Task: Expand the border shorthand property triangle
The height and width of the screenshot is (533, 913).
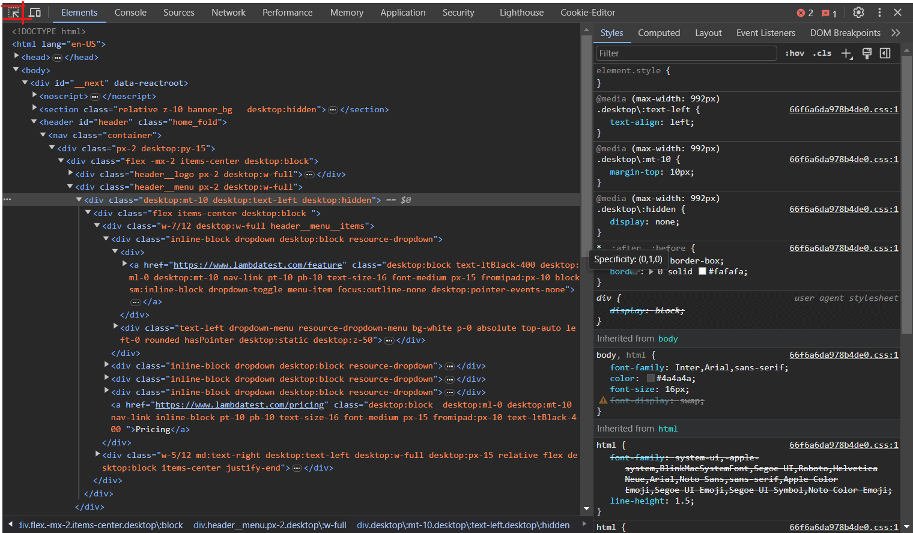Action: [651, 272]
